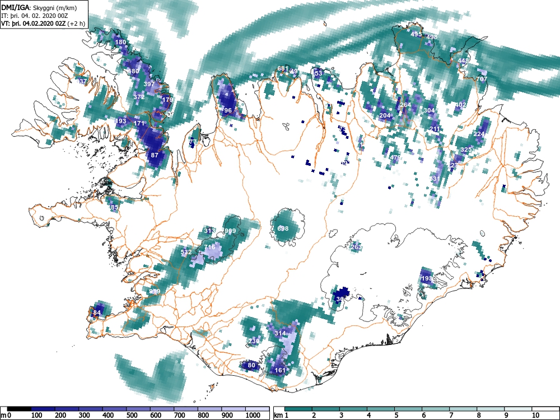Image resolution: width=560 pixels, height=420 pixels.
Task: Click the dark blue 100–200 m legend swatch
Action: [x=43, y=409]
